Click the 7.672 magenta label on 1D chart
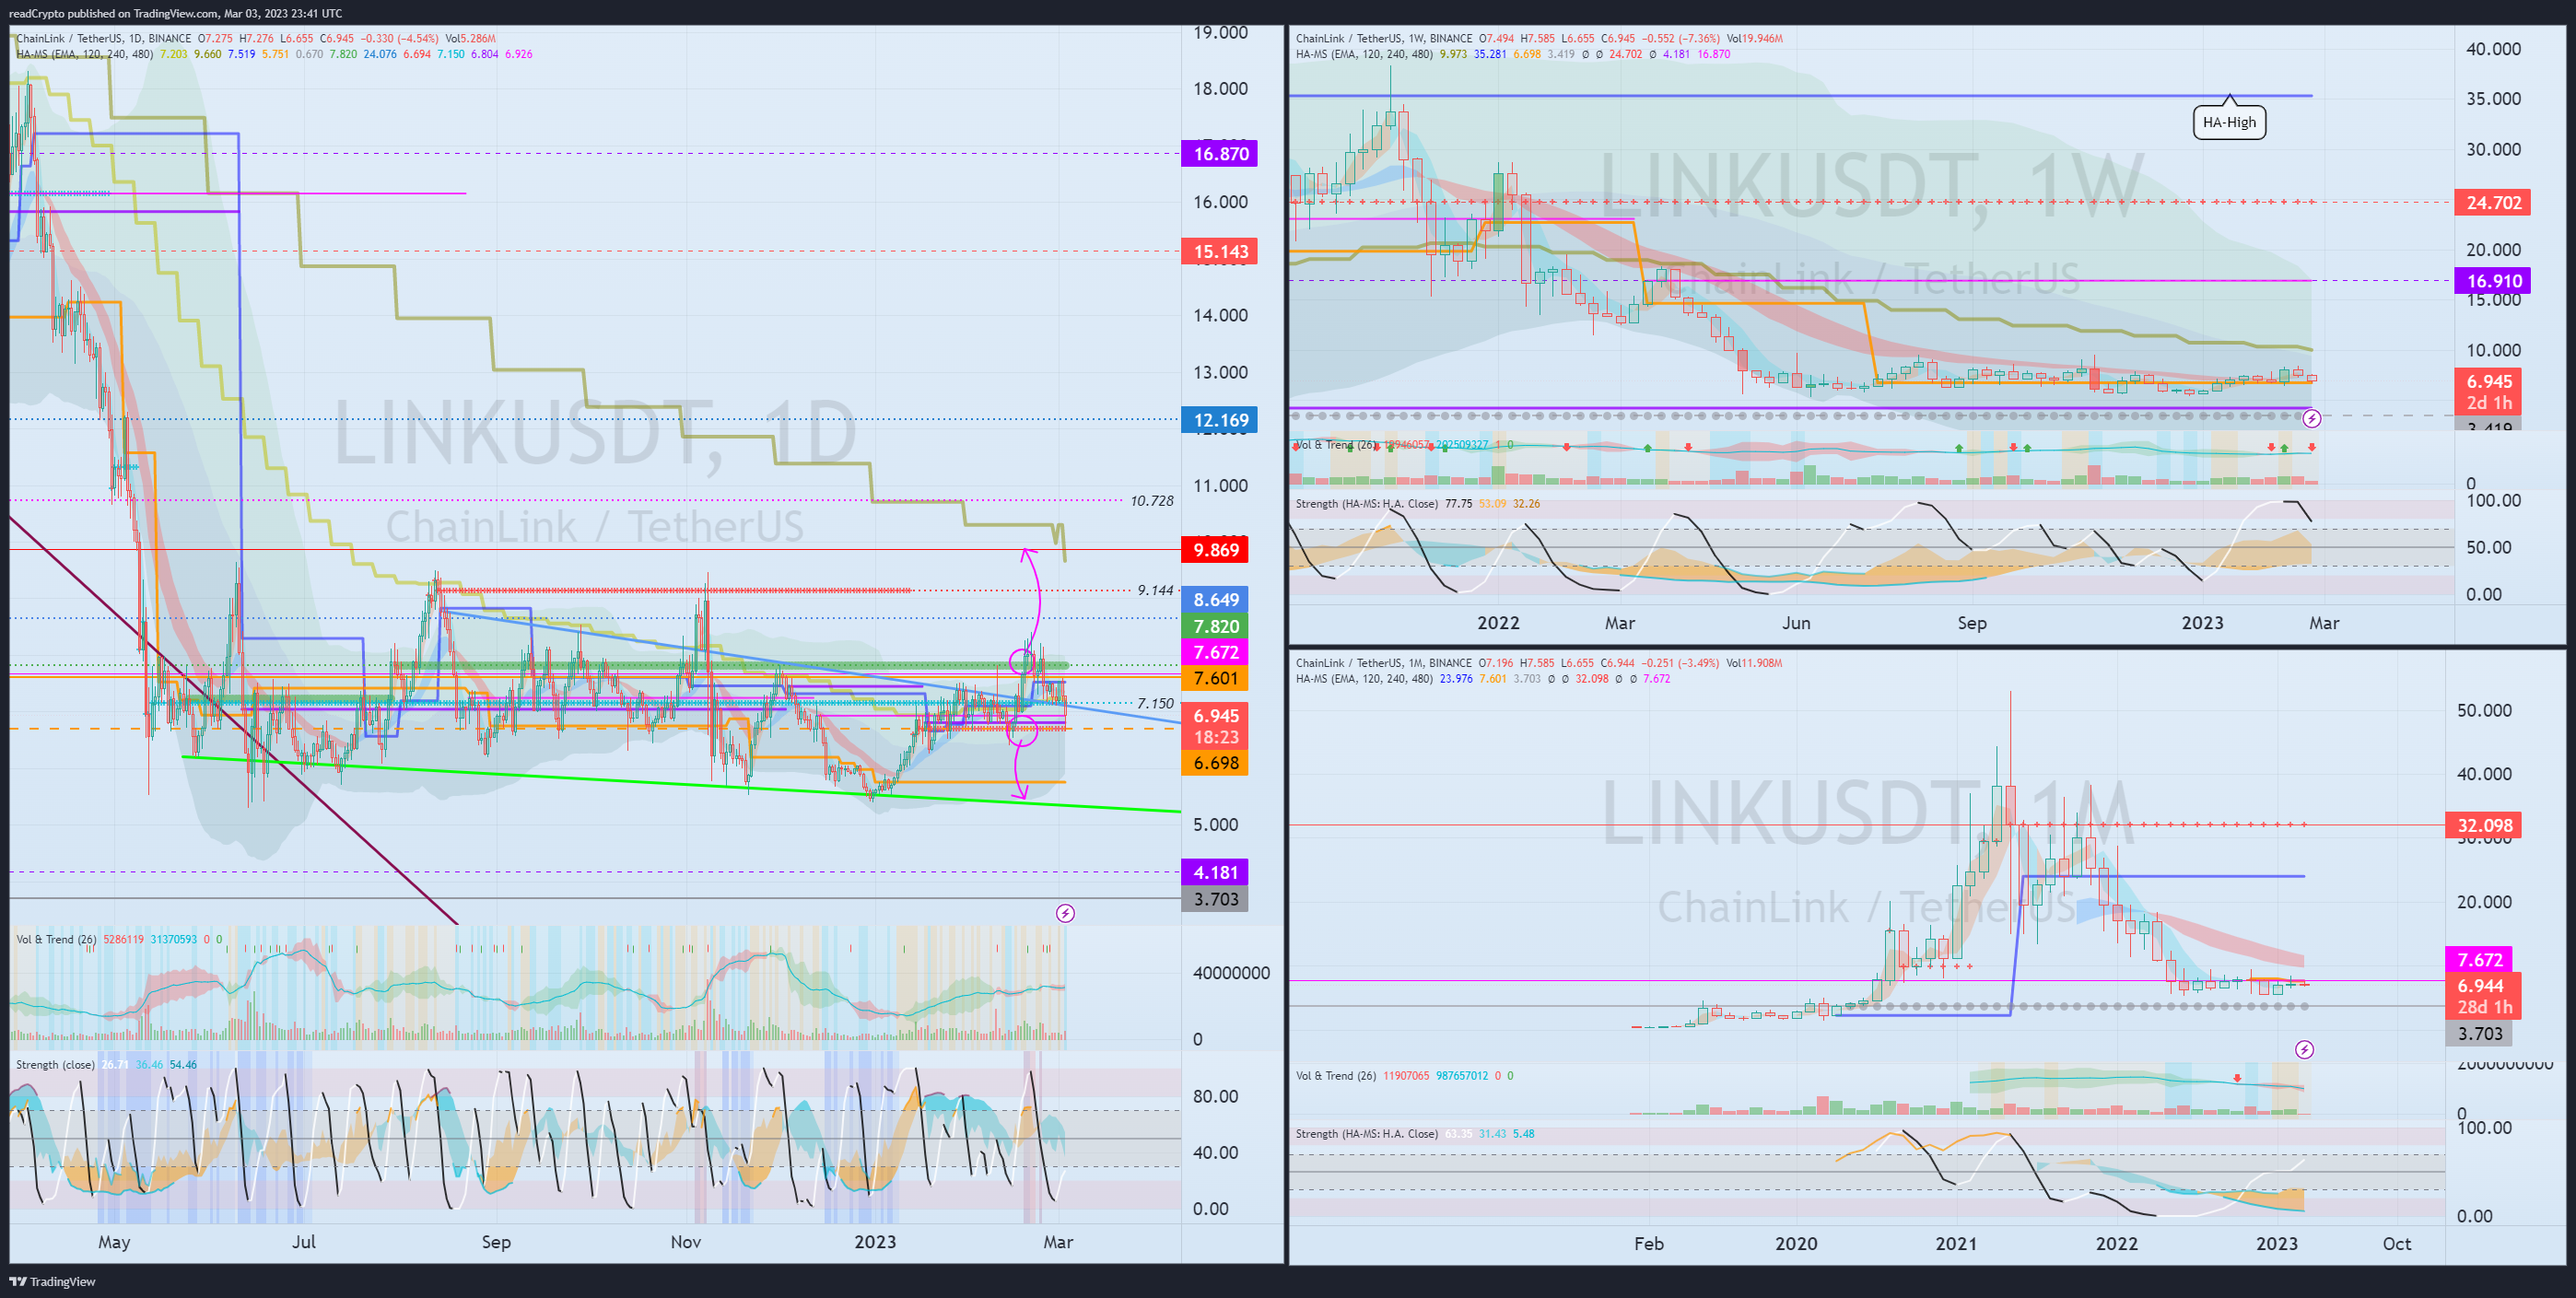 (1216, 652)
